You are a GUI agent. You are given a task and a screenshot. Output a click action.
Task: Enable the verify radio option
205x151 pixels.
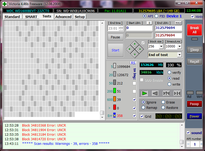pos(169,72)
